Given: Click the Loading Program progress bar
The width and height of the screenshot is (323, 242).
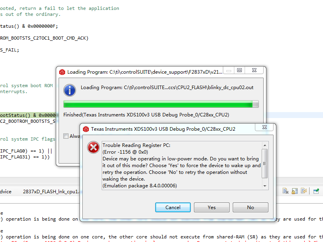Looking at the screenshot, I should [x=161, y=104].
